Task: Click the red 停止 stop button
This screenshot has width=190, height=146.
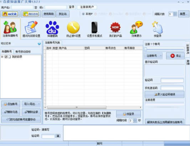Action: (x=175, y=56)
